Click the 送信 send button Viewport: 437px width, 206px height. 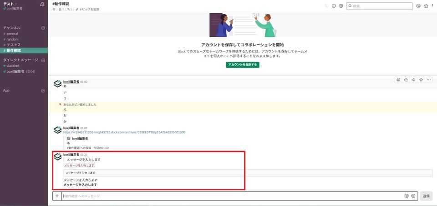(427, 196)
